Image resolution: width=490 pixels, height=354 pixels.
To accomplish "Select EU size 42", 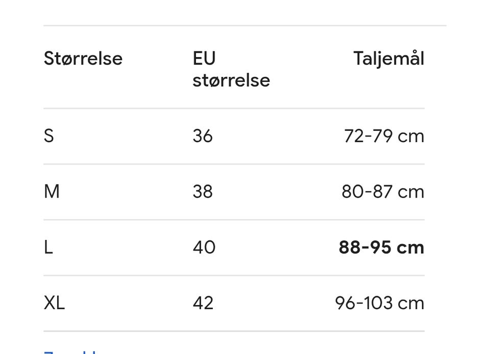I will tap(203, 303).
